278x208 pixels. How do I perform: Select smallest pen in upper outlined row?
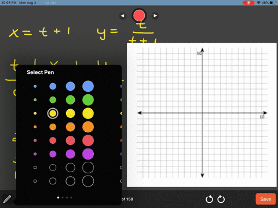[35, 168]
